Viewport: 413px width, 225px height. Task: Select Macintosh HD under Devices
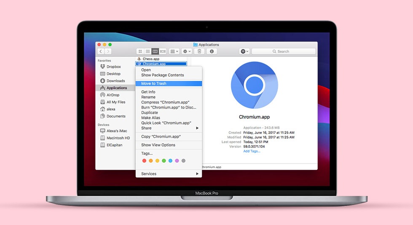pos(118,138)
